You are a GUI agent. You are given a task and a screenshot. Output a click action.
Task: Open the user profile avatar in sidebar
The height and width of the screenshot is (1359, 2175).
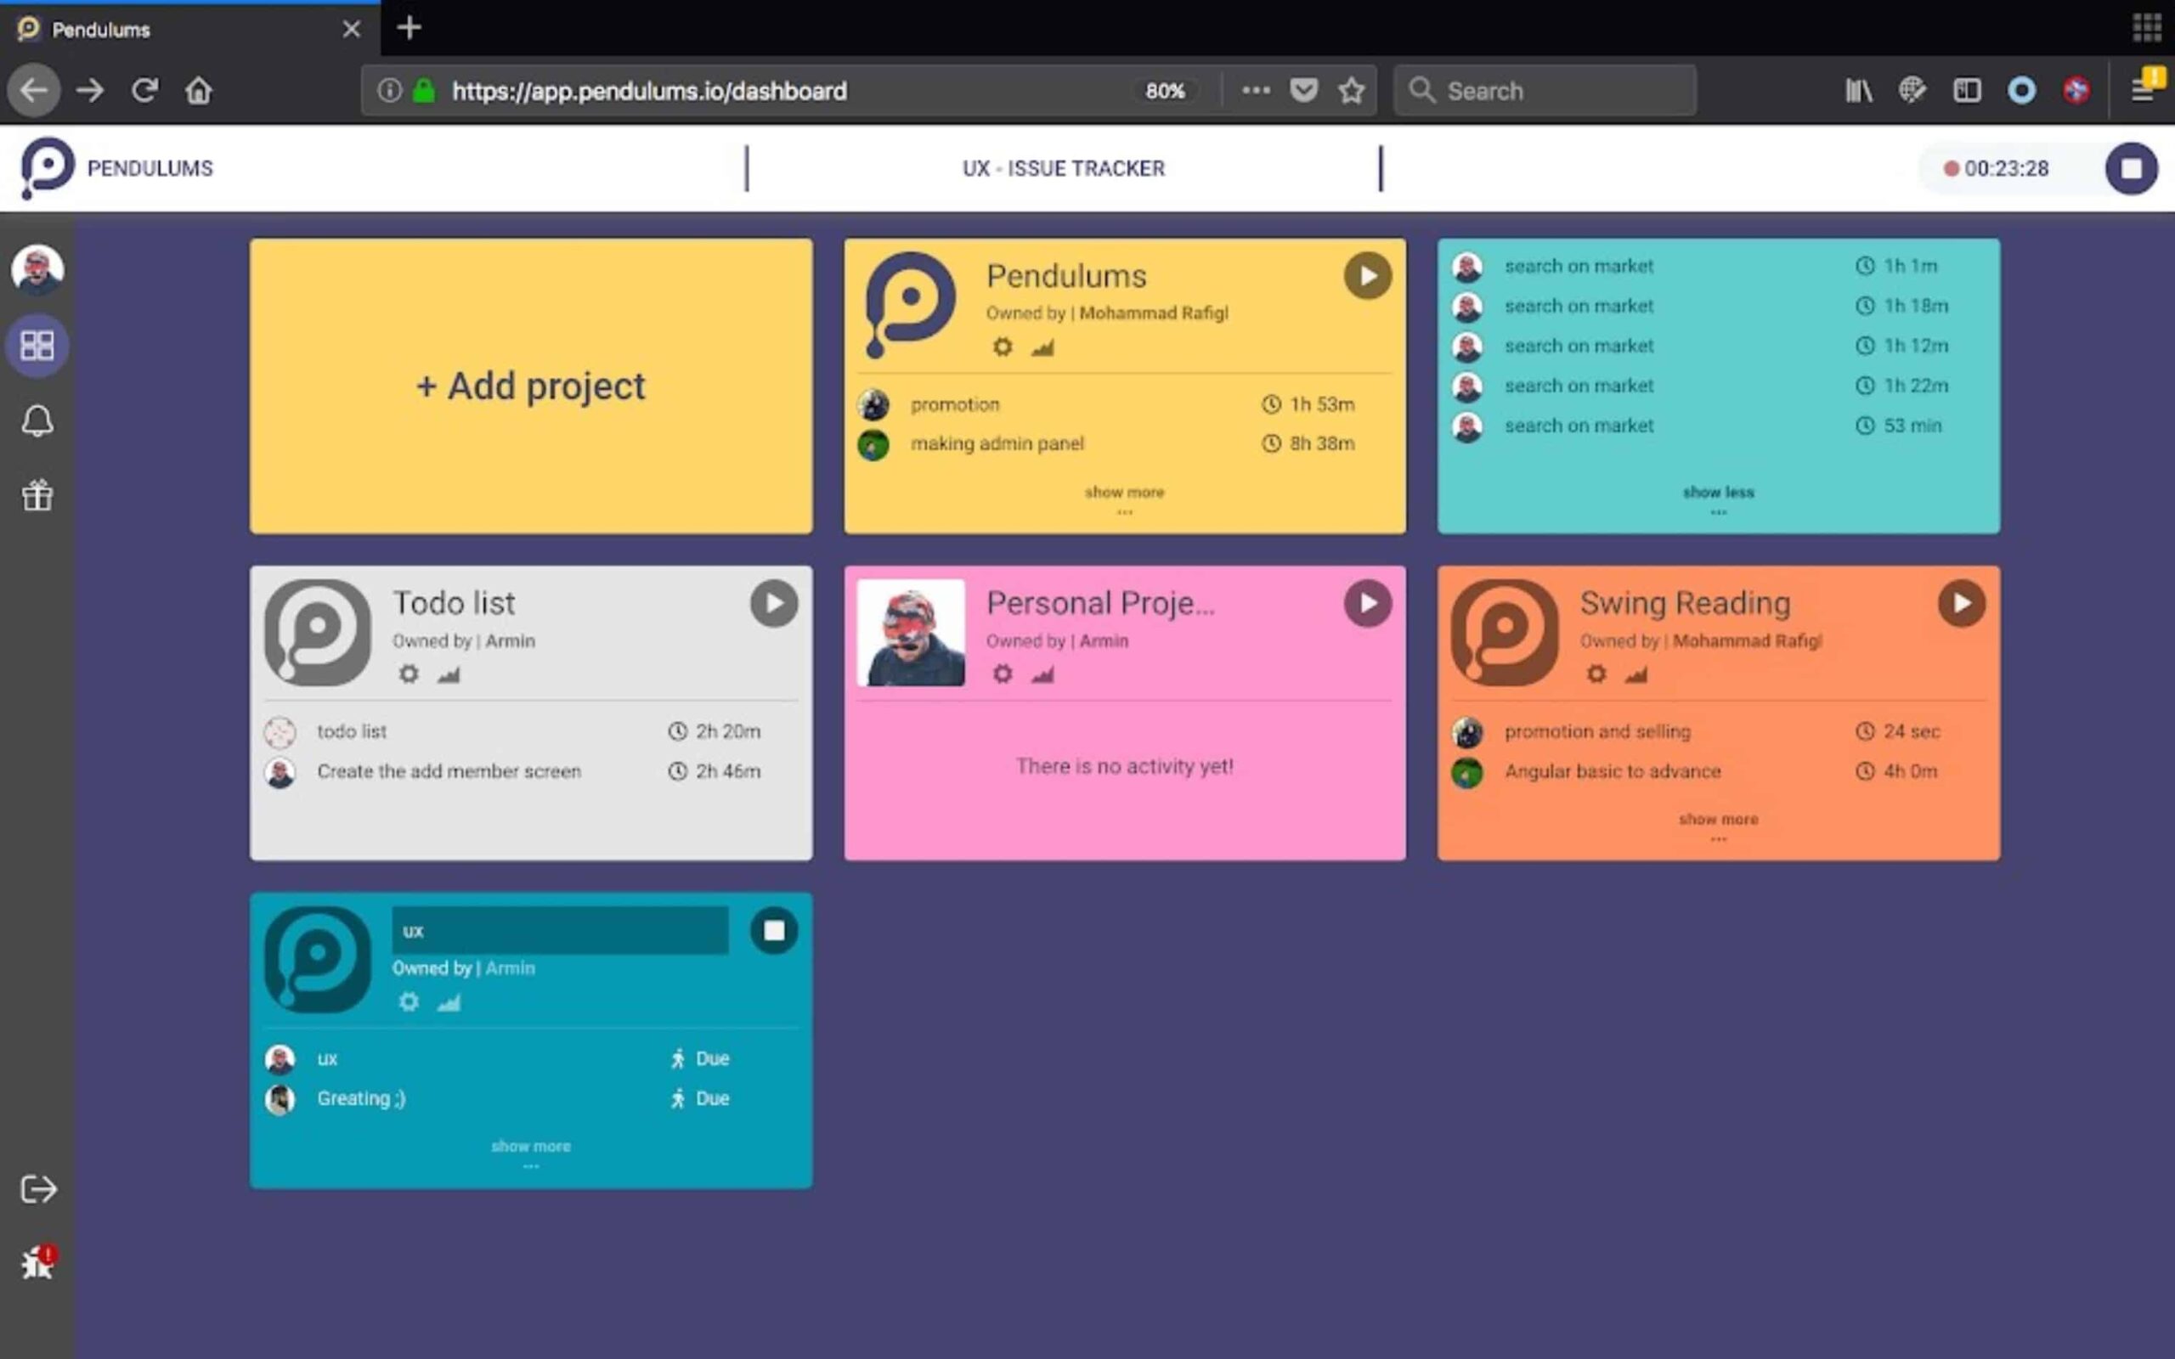point(37,269)
